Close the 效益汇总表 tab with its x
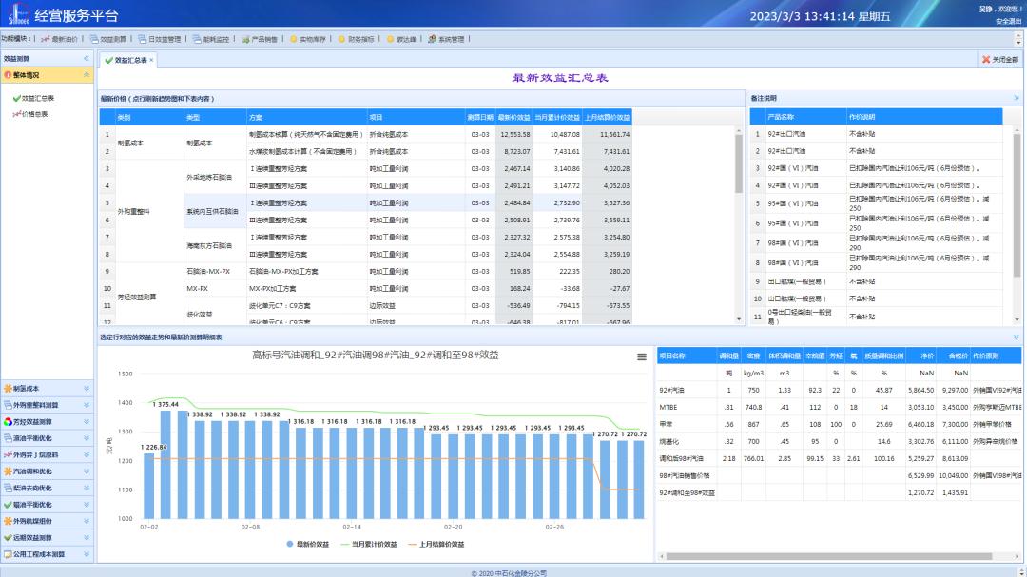This screenshot has width=1027, height=577. (x=150, y=60)
